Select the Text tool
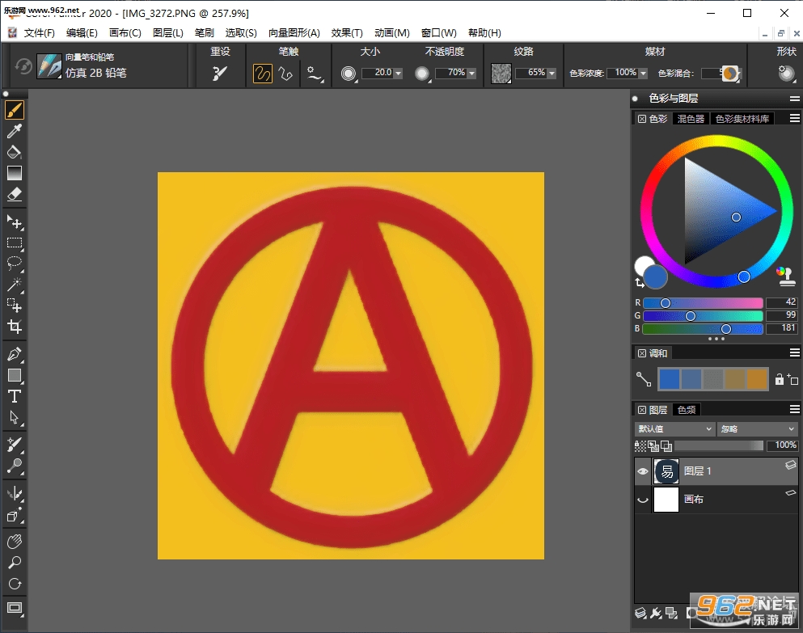This screenshot has width=803, height=633. (x=15, y=396)
